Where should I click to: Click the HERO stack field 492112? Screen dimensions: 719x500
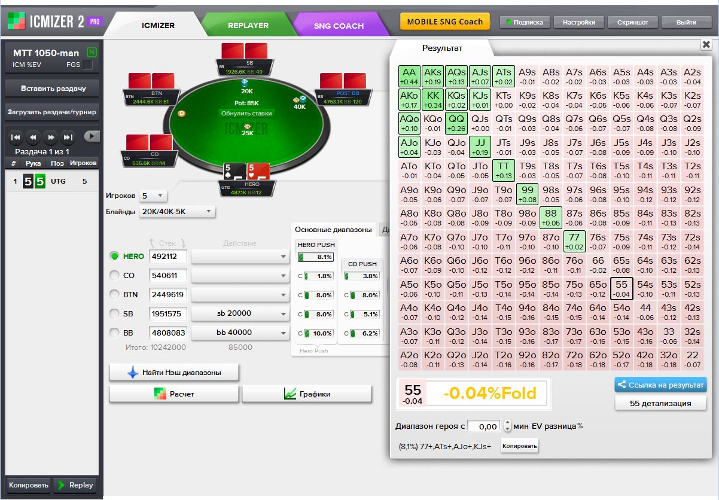168,257
